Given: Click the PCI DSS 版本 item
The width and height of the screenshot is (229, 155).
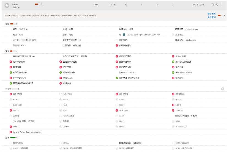Looking at the screenshot, I should coord(69,116).
